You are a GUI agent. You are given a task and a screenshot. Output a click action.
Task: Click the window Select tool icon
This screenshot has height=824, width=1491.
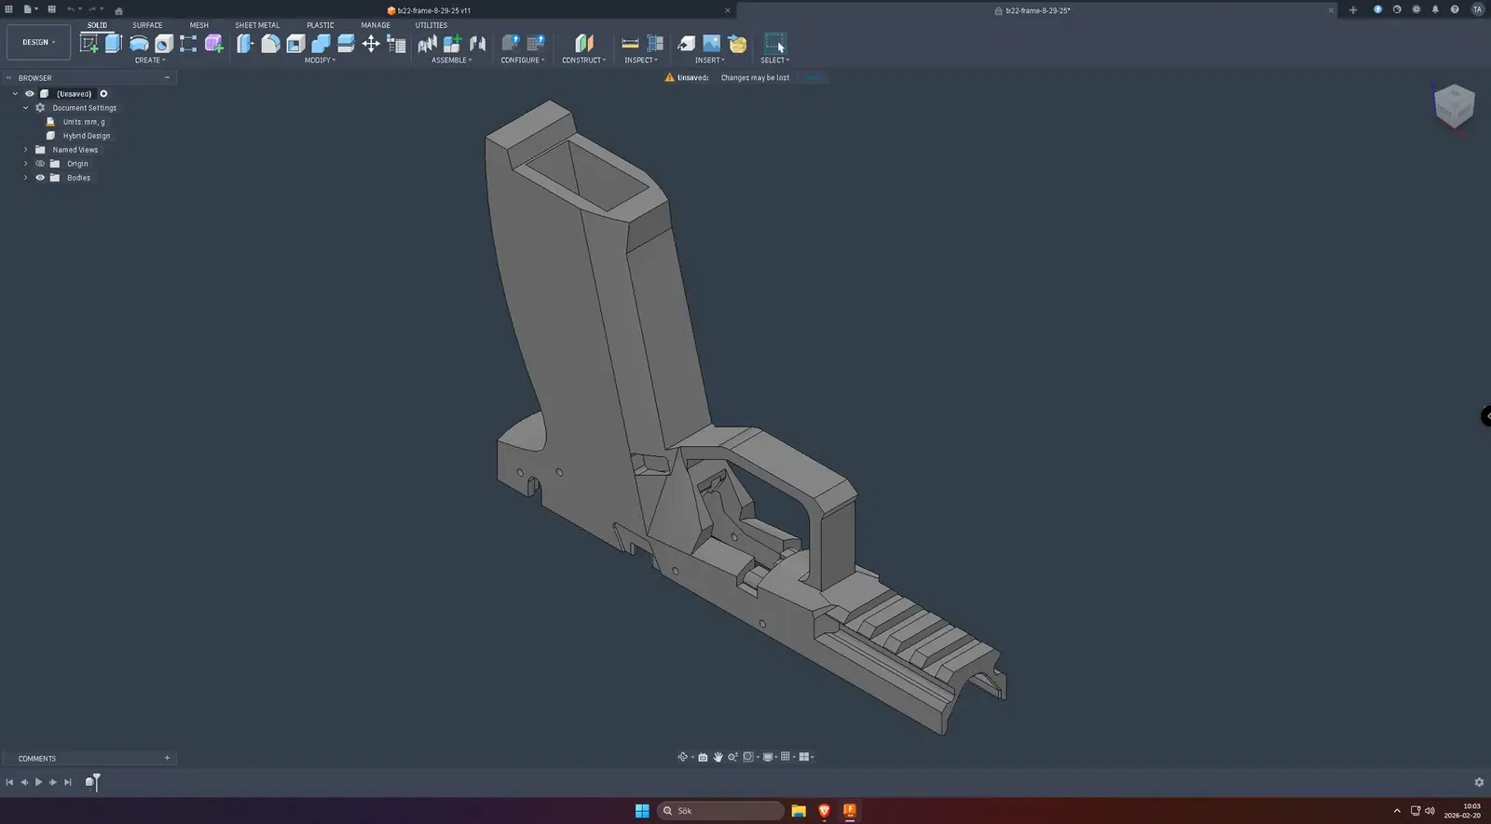point(774,43)
